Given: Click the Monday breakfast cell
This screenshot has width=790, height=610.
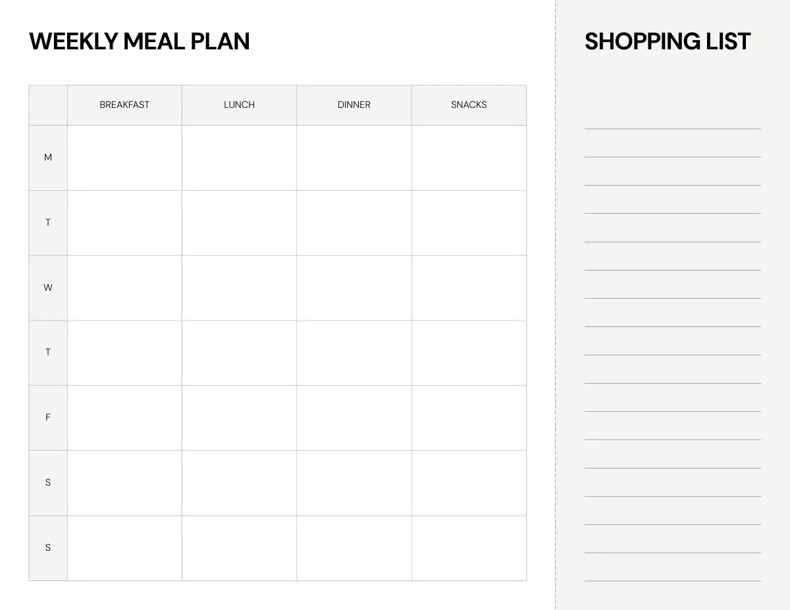Looking at the screenshot, I should click(x=124, y=158).
